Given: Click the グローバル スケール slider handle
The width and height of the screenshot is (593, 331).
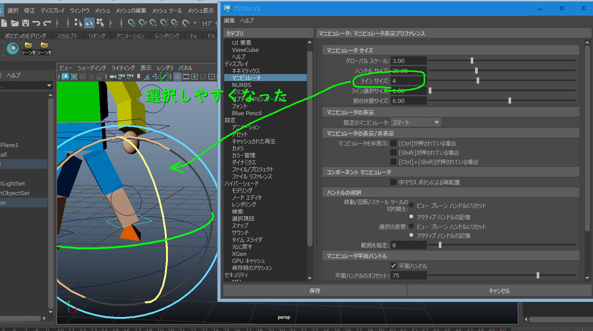Looking at the screenshot, I should [472, 60].
